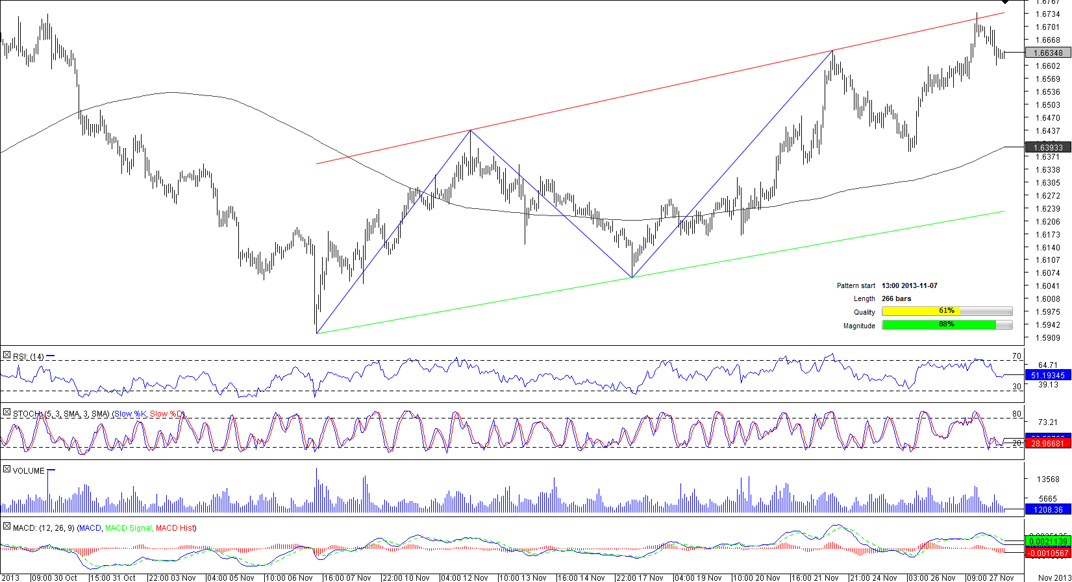Click the VOLUME value label 1208.36
Screen dimensions: 1072x582
click(1047, 510)
